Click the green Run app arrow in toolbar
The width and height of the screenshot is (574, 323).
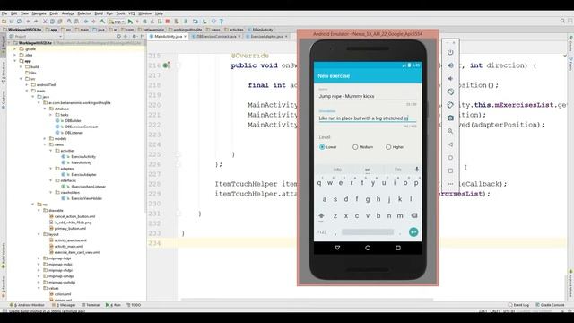[130, 22]
